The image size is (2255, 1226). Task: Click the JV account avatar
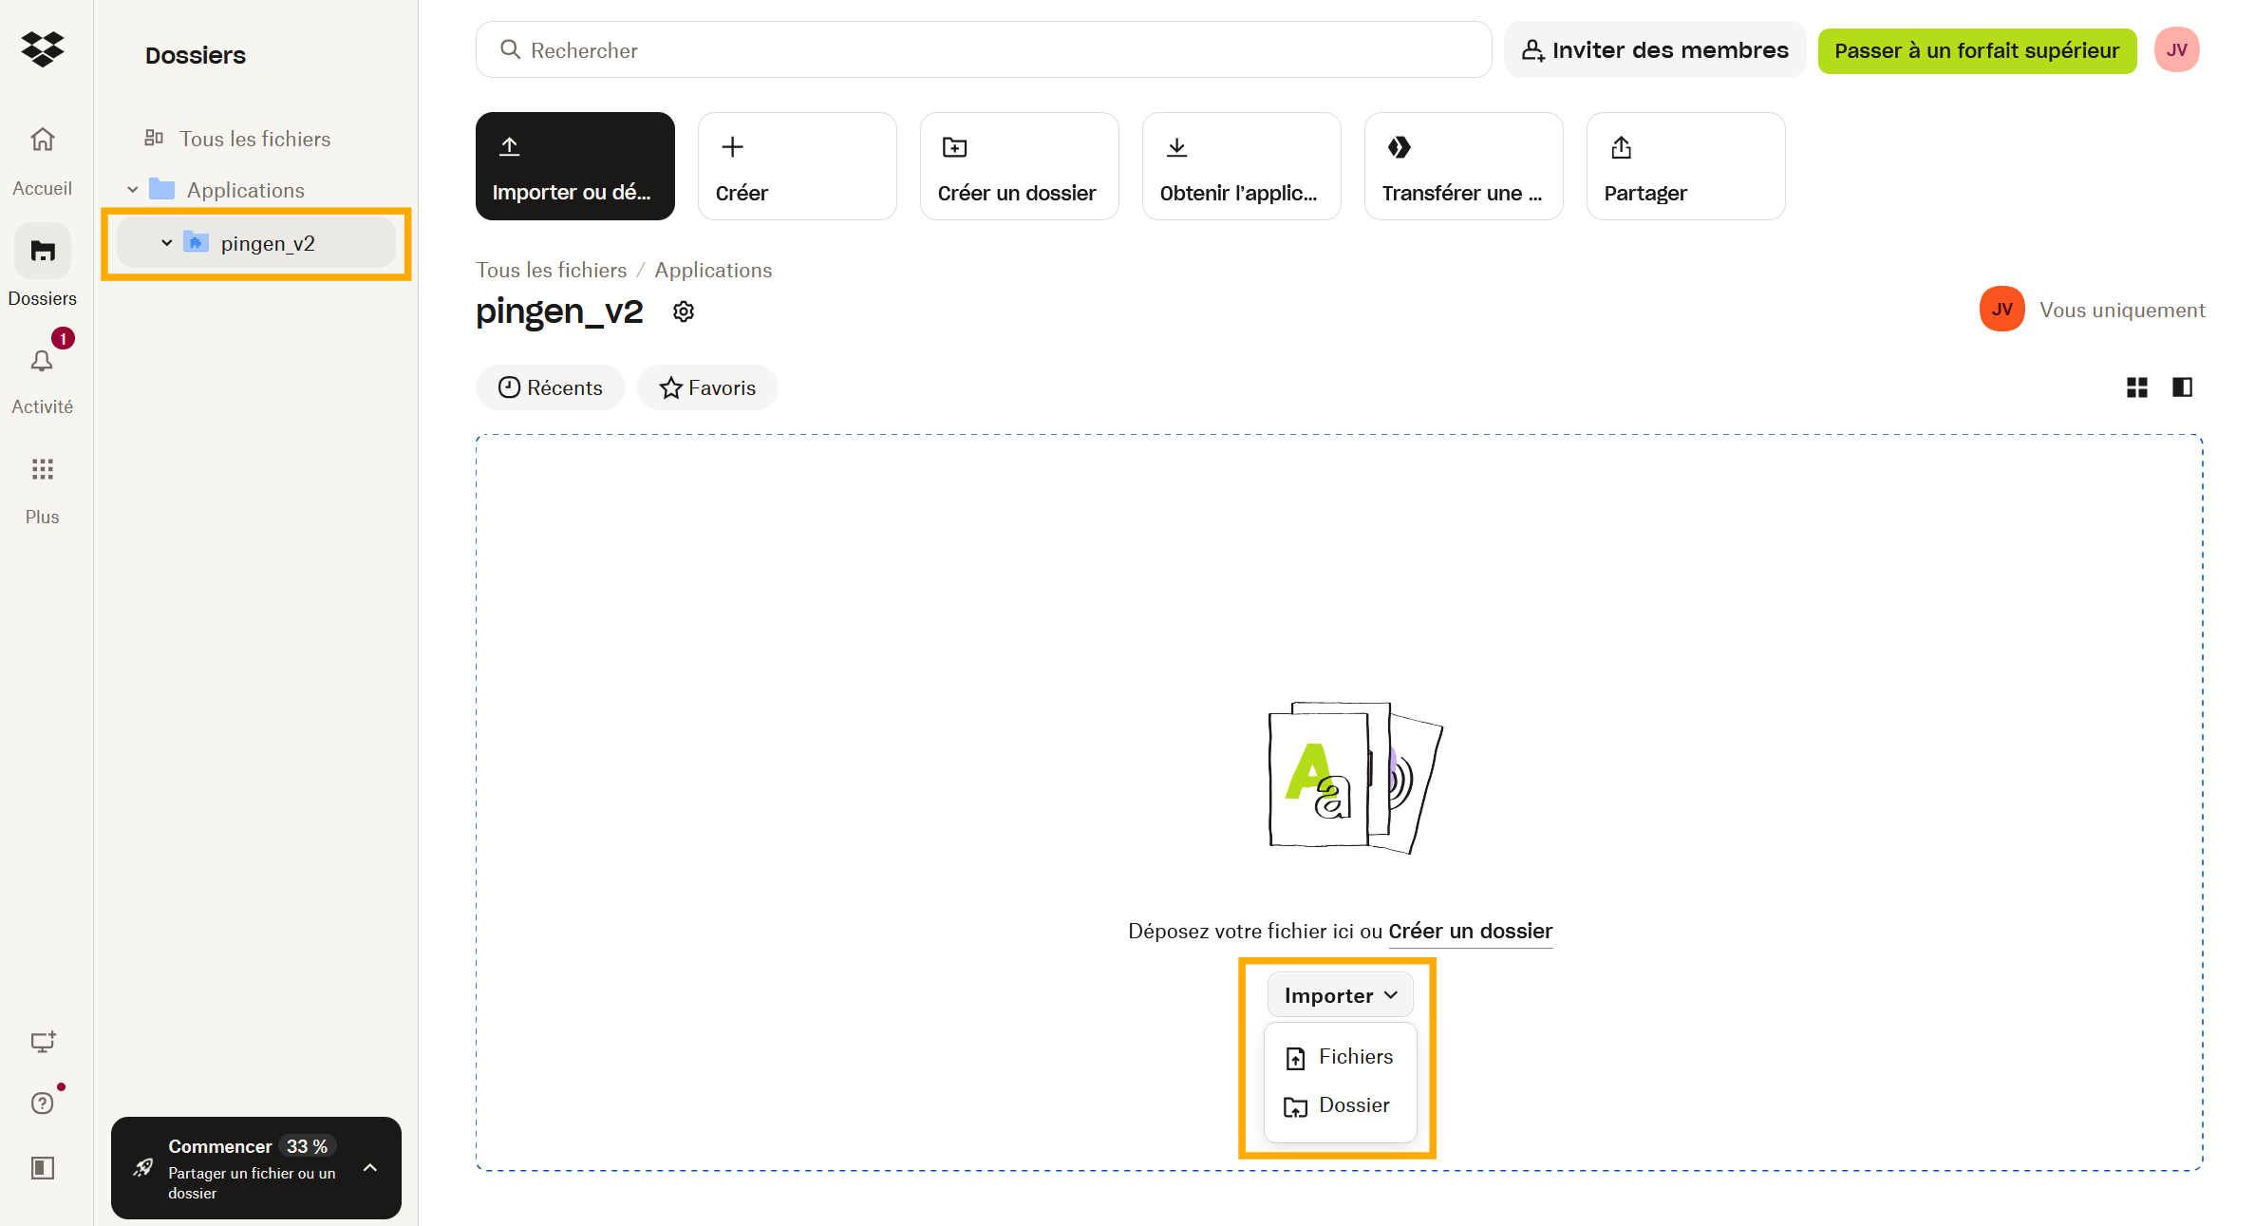click(2176, 50)
